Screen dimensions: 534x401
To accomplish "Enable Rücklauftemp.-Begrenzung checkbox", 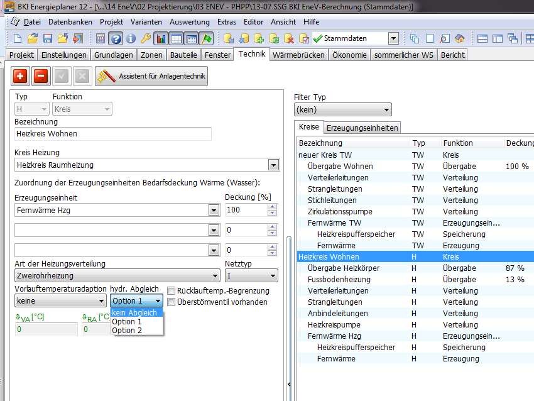I will click(172, 290).
